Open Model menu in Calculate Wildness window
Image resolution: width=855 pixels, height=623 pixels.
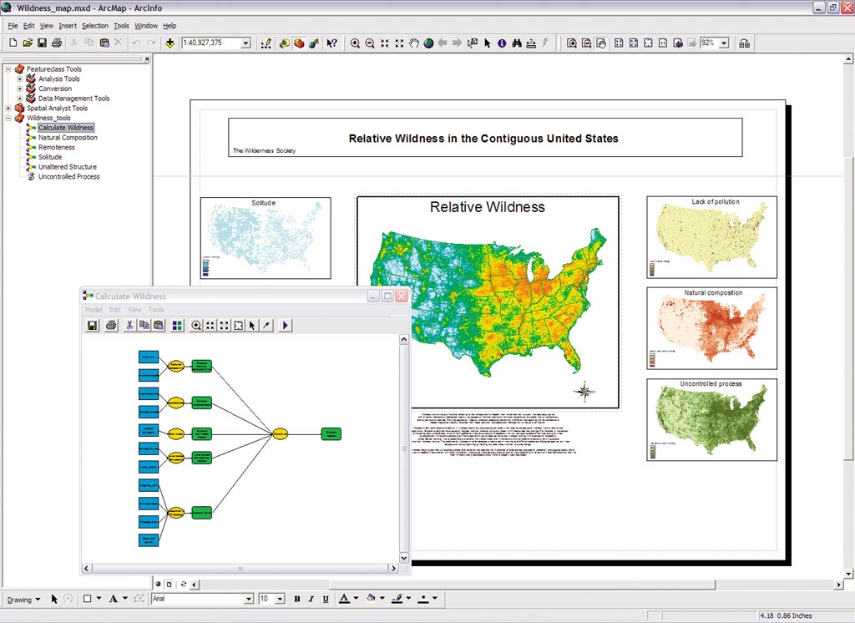click(x=94, y=310)
